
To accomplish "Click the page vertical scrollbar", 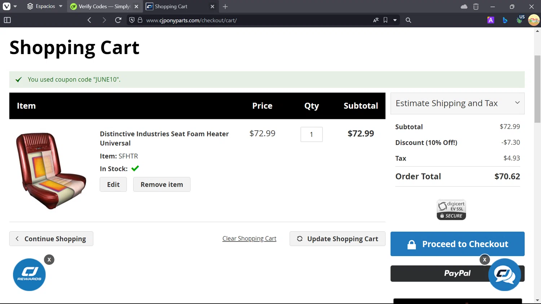I will [537, 89].
